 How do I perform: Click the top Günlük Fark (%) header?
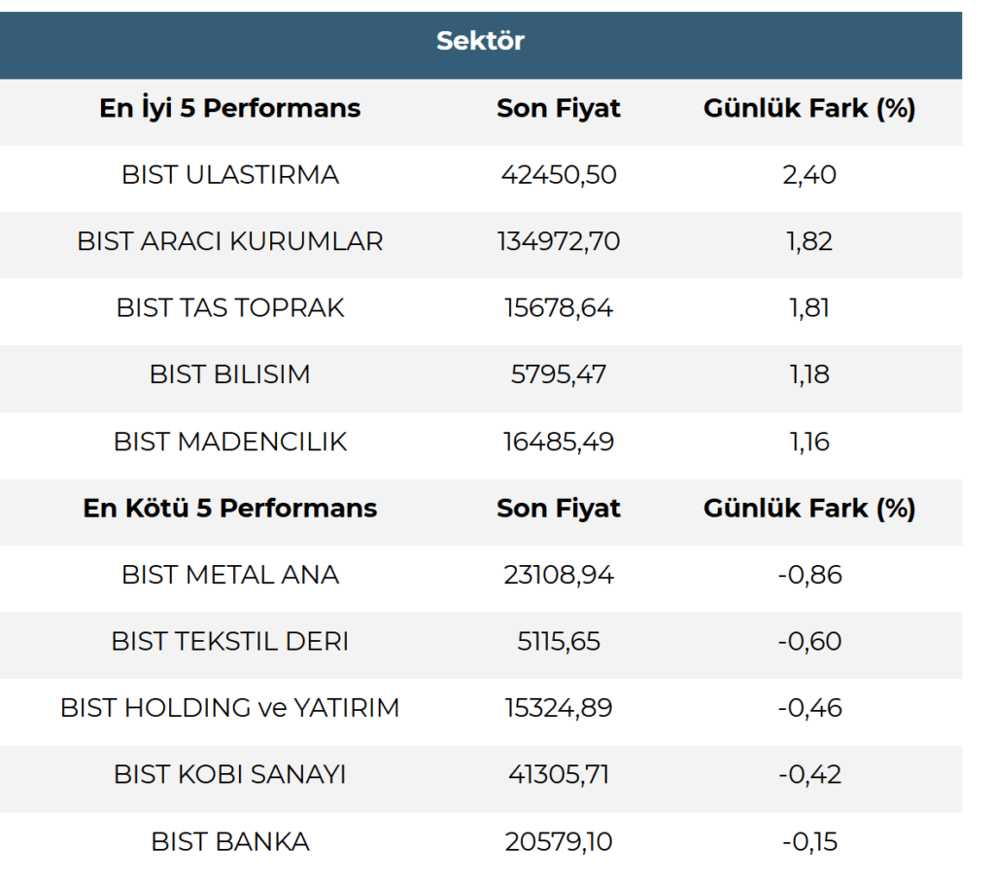click(809, 108)
